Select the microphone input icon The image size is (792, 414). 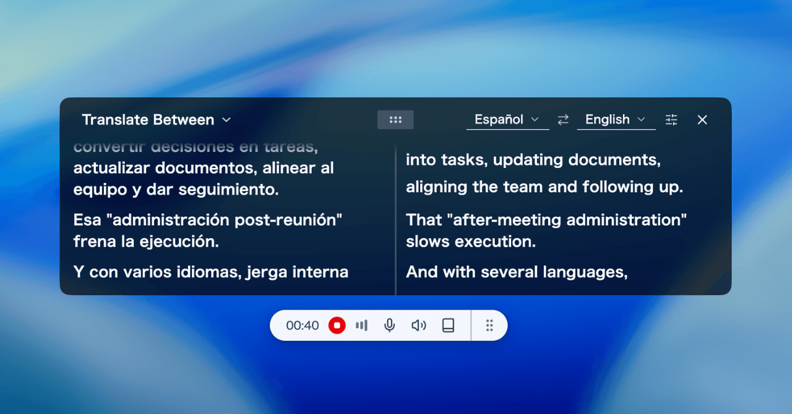pos(389,325)
